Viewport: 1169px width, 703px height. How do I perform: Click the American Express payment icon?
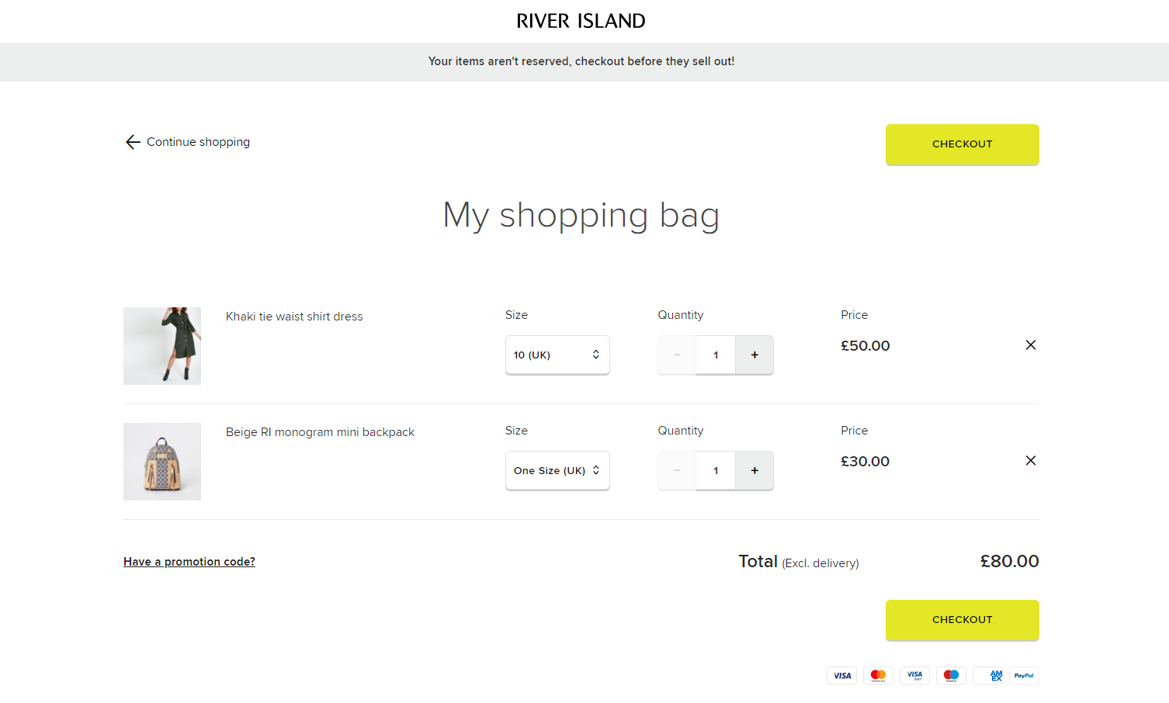point(988,676)
